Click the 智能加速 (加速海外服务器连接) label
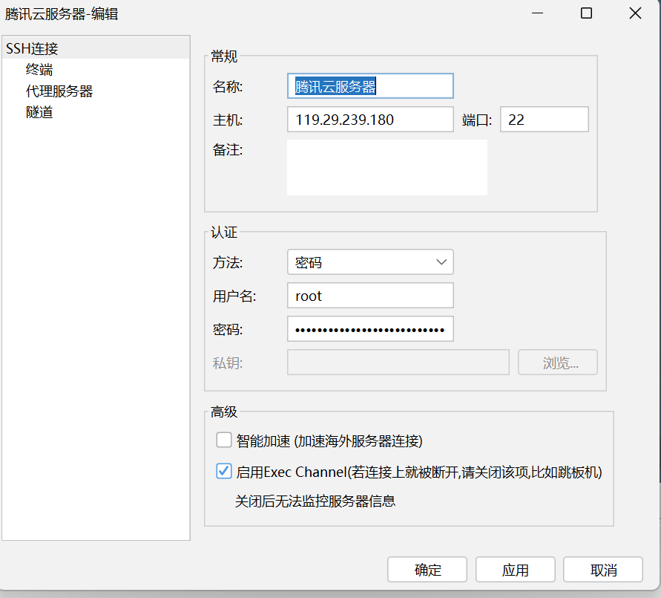The height and width of the screenshot is (598, 661). click(x=329, y=441)
